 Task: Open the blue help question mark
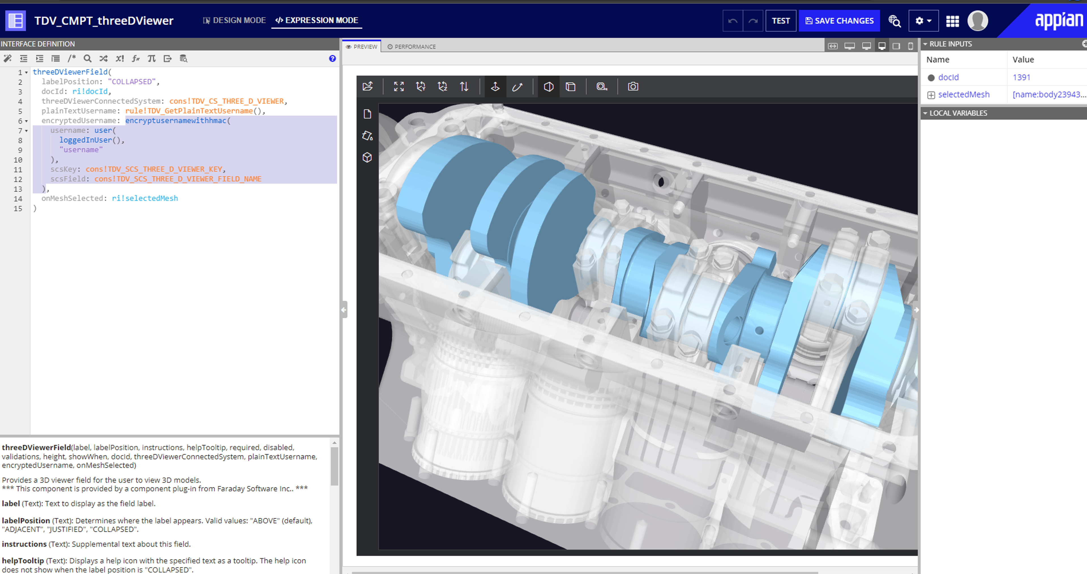333,59
